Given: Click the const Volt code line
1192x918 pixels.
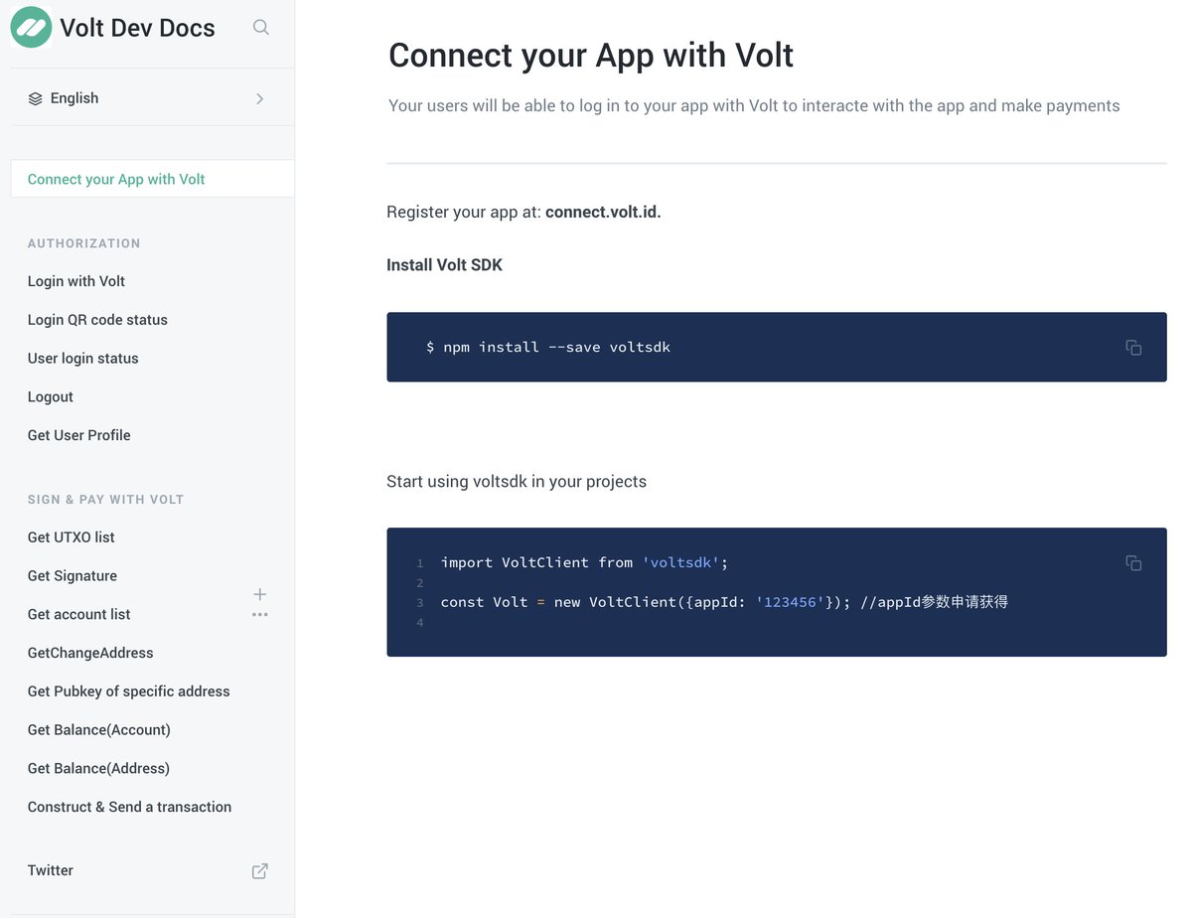Looking at the screenshot, I should tap(725, 602).
